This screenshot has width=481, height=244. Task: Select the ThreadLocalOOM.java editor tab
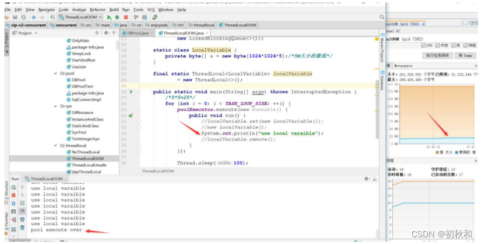[183, 33]
